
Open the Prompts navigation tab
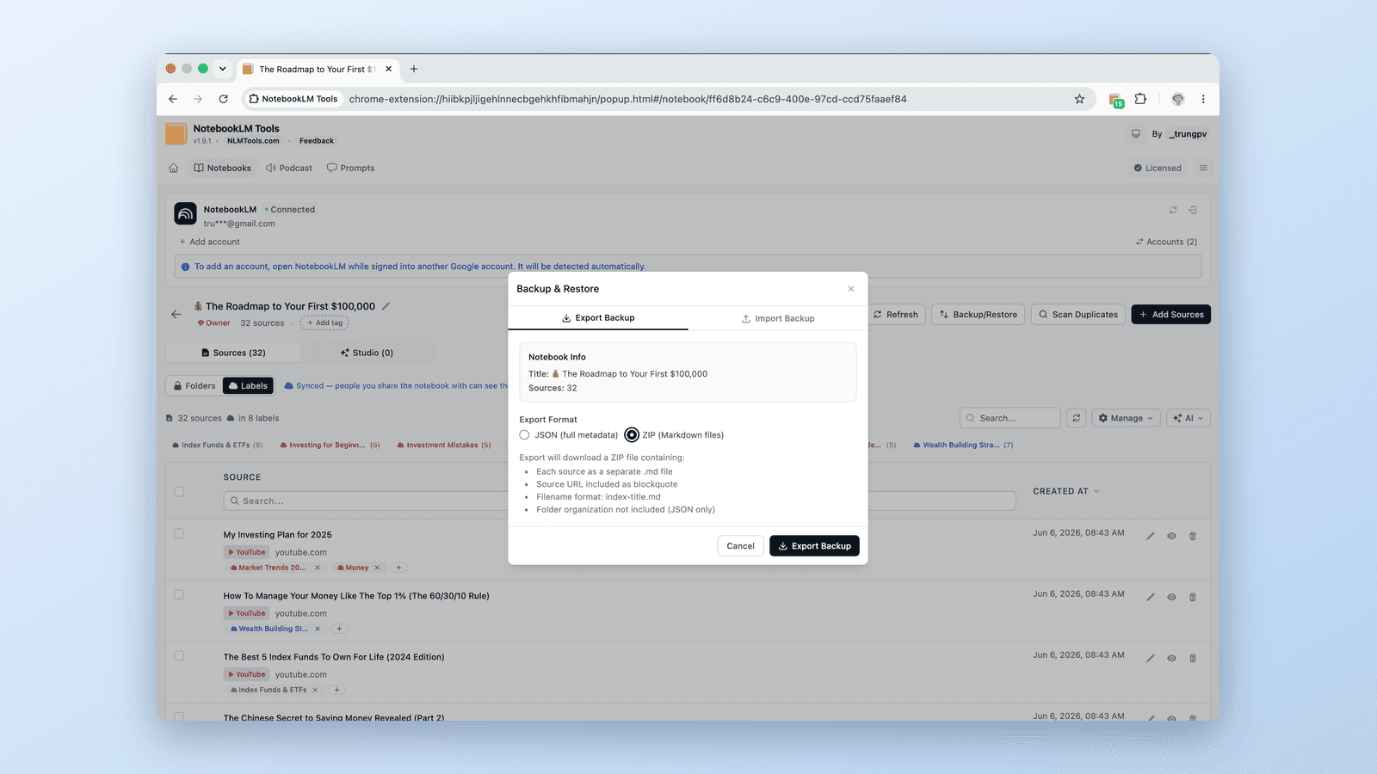(x=351, y=168)
